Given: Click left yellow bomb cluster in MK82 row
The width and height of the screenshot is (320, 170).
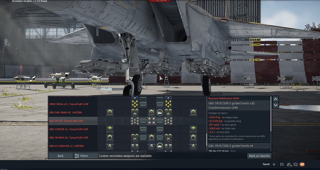Looking at the screenshot, I should tap(135, 104).
